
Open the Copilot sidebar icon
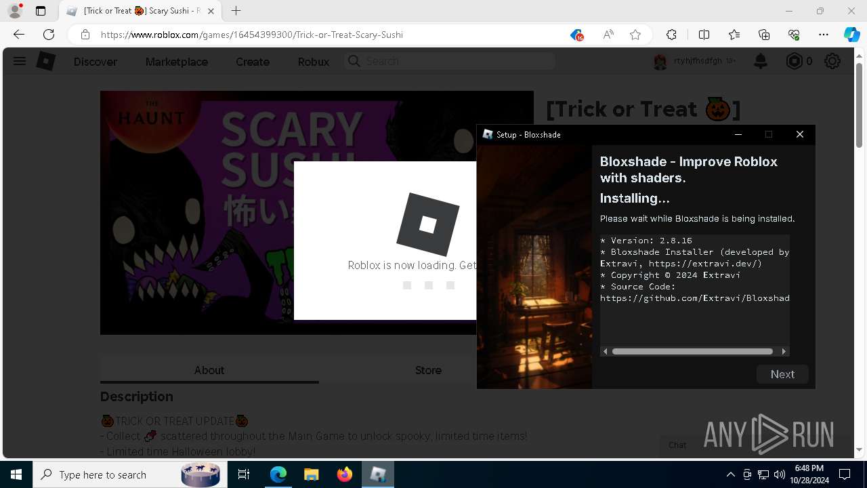(851, 35)
